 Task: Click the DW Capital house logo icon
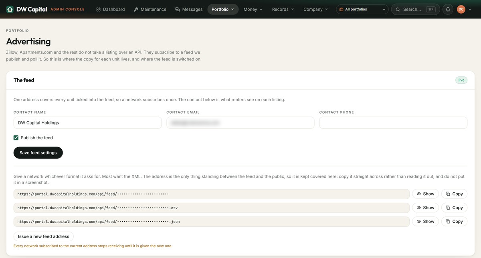[x=10, y=9]
